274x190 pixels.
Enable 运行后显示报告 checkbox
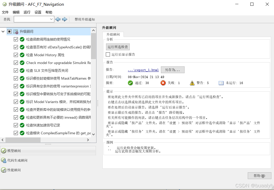108,54
